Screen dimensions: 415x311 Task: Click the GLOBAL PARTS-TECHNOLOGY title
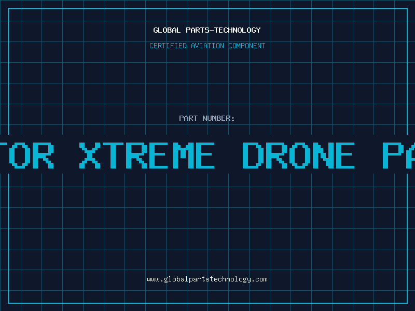tap(207, 30)
